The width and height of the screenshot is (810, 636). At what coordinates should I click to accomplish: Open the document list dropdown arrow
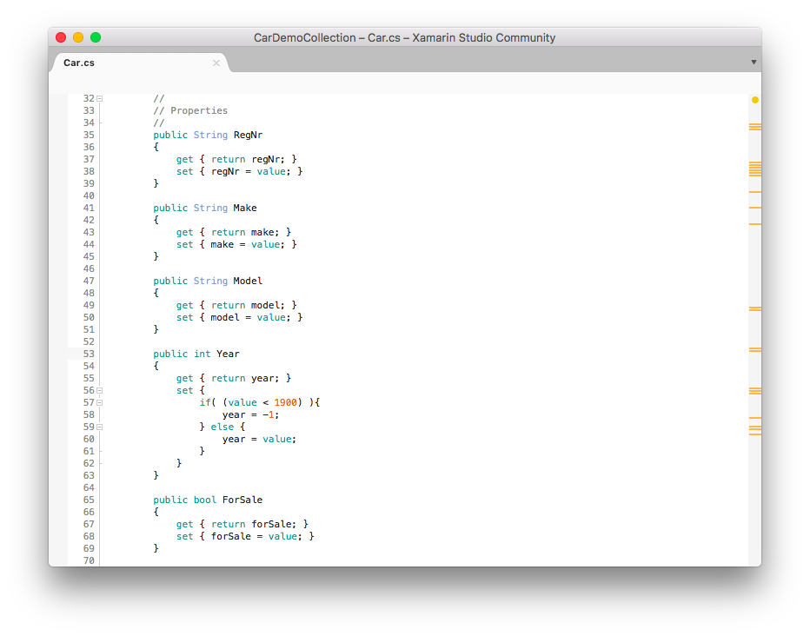pos(754,62)
